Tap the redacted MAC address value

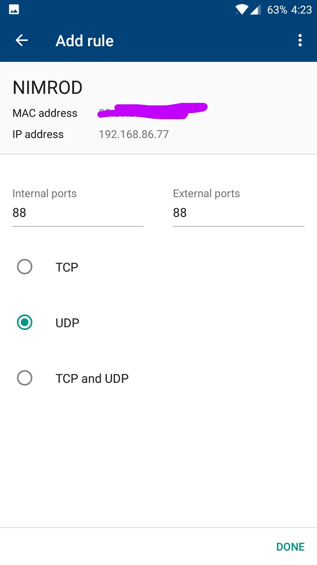(x=152, y=111)
